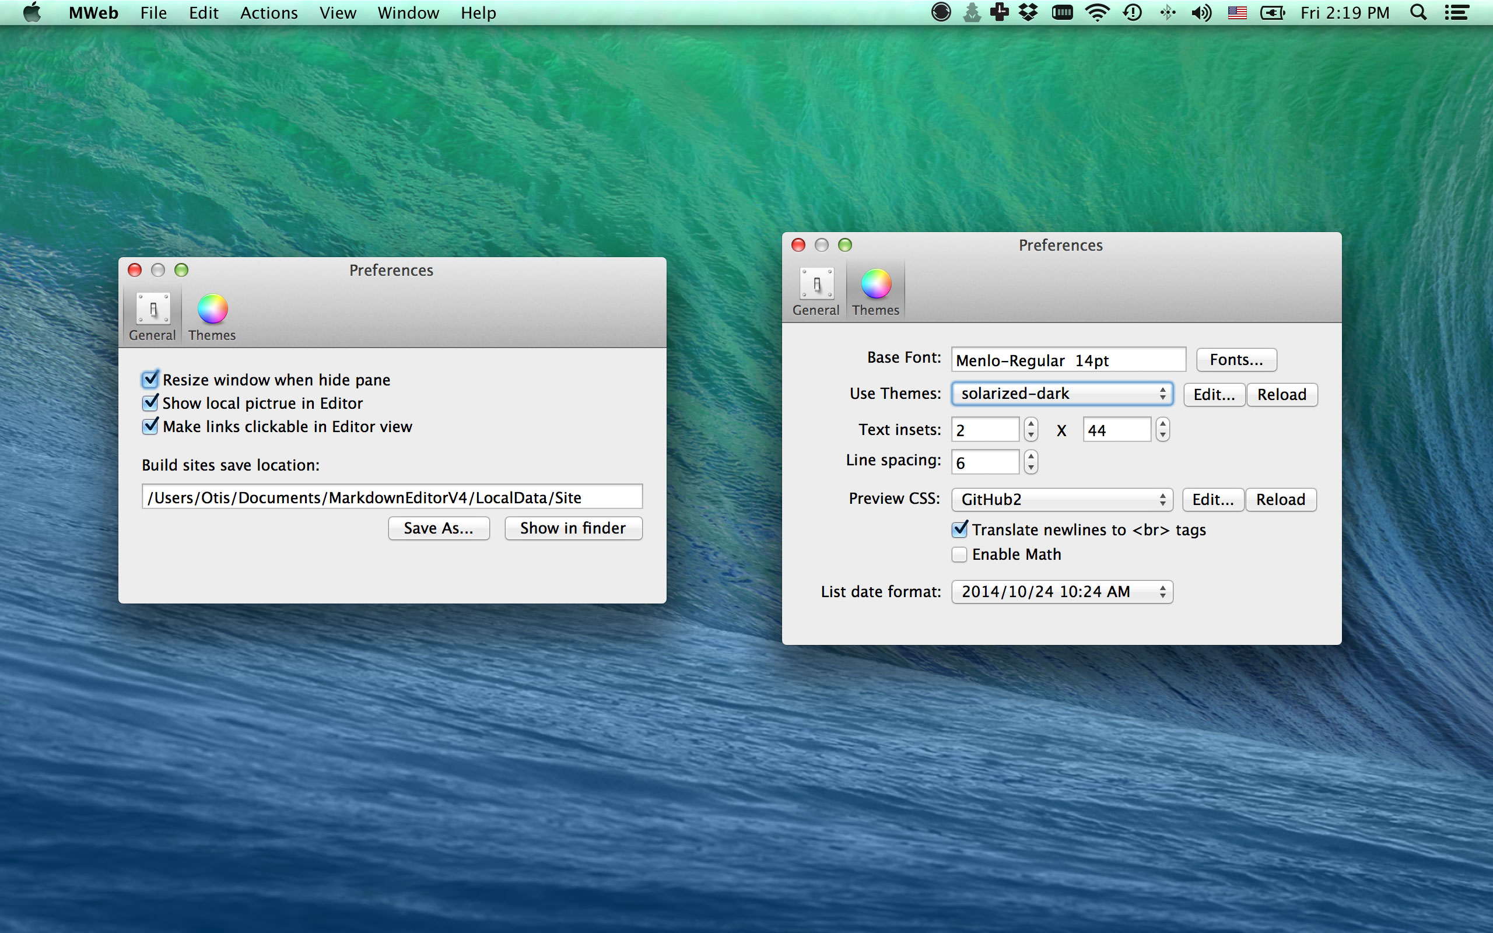The height and width of the screenshot is (933, 1493).
Task: Enable Math rendering
Action: click(959, 554)
